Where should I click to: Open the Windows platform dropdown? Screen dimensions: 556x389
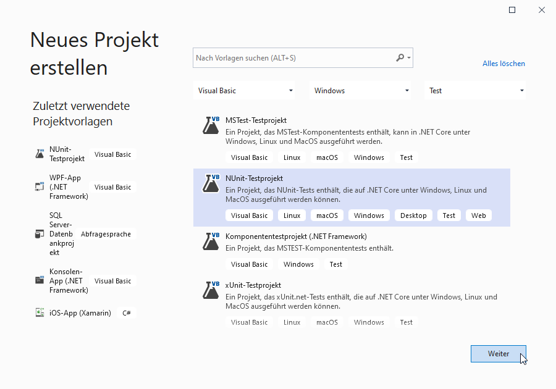pyautogui.click(x=360, y=90)
